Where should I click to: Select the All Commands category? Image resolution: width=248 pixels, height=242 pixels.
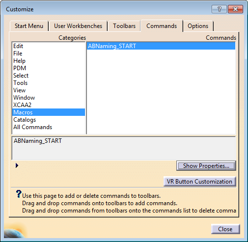coord(49,127)
